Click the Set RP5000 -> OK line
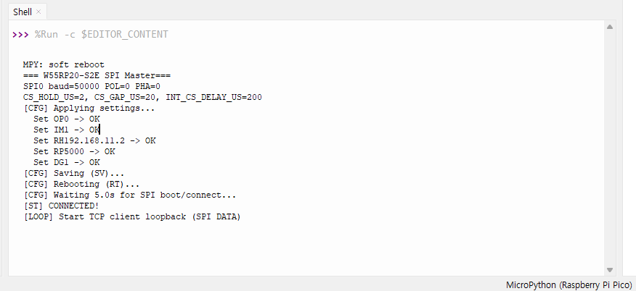Screen dimensions: 636x291 coord(74,151)
